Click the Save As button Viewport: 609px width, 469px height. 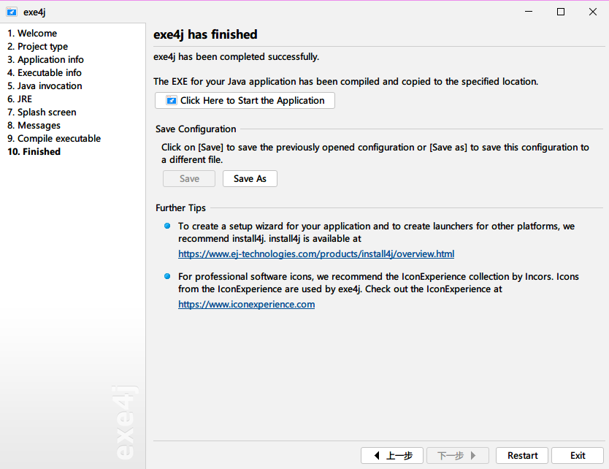(250, 179)
